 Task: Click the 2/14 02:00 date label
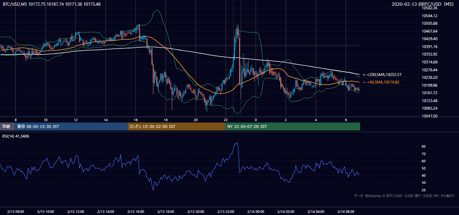(286, 212)
